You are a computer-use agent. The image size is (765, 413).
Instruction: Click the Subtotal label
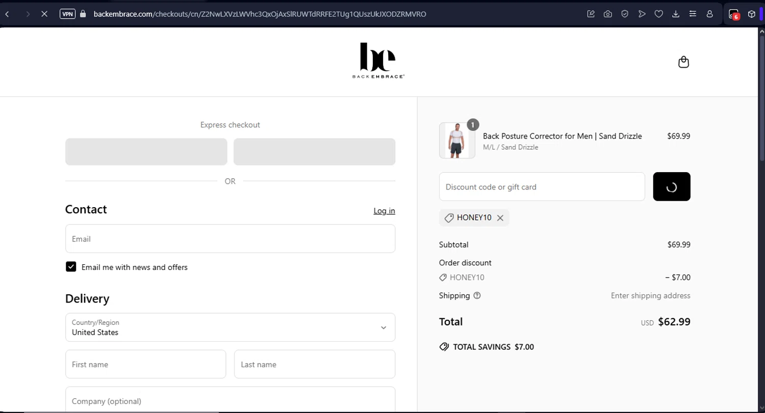coord(453,244)
